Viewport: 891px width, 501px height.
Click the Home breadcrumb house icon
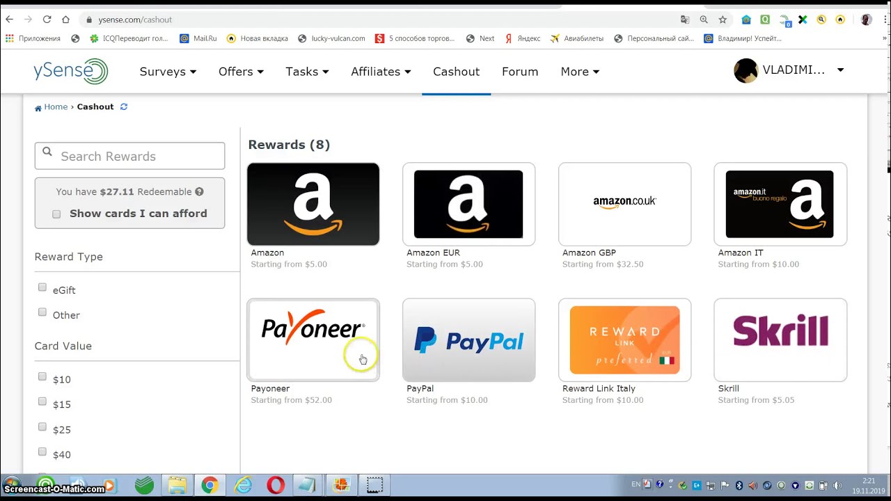pos(38,107)
